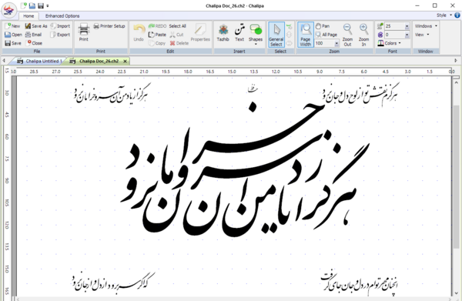Choose Save As in File group
Viewport: 462px width, 301px height.
click(36, 26)
